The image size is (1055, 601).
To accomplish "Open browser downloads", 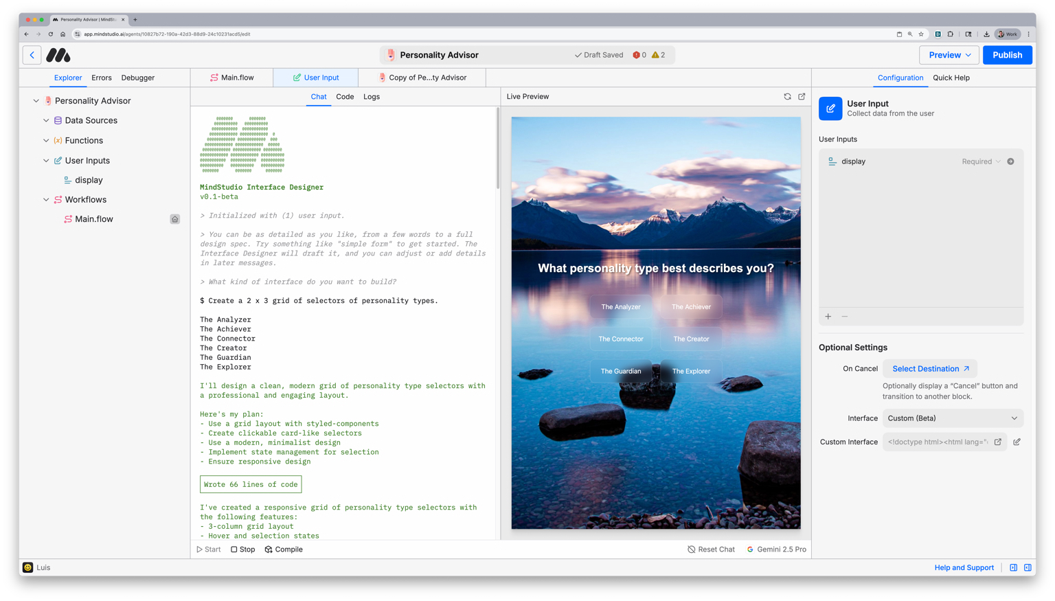I will [x=986, y=34].
